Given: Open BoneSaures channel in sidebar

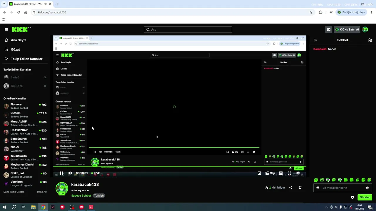Looking at the screenshot, I should click(25, 140).
